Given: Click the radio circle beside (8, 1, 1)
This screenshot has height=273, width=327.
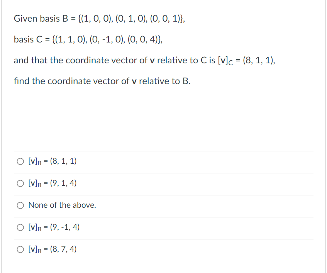Looking at the screenshot, I should tap(20, 161).
